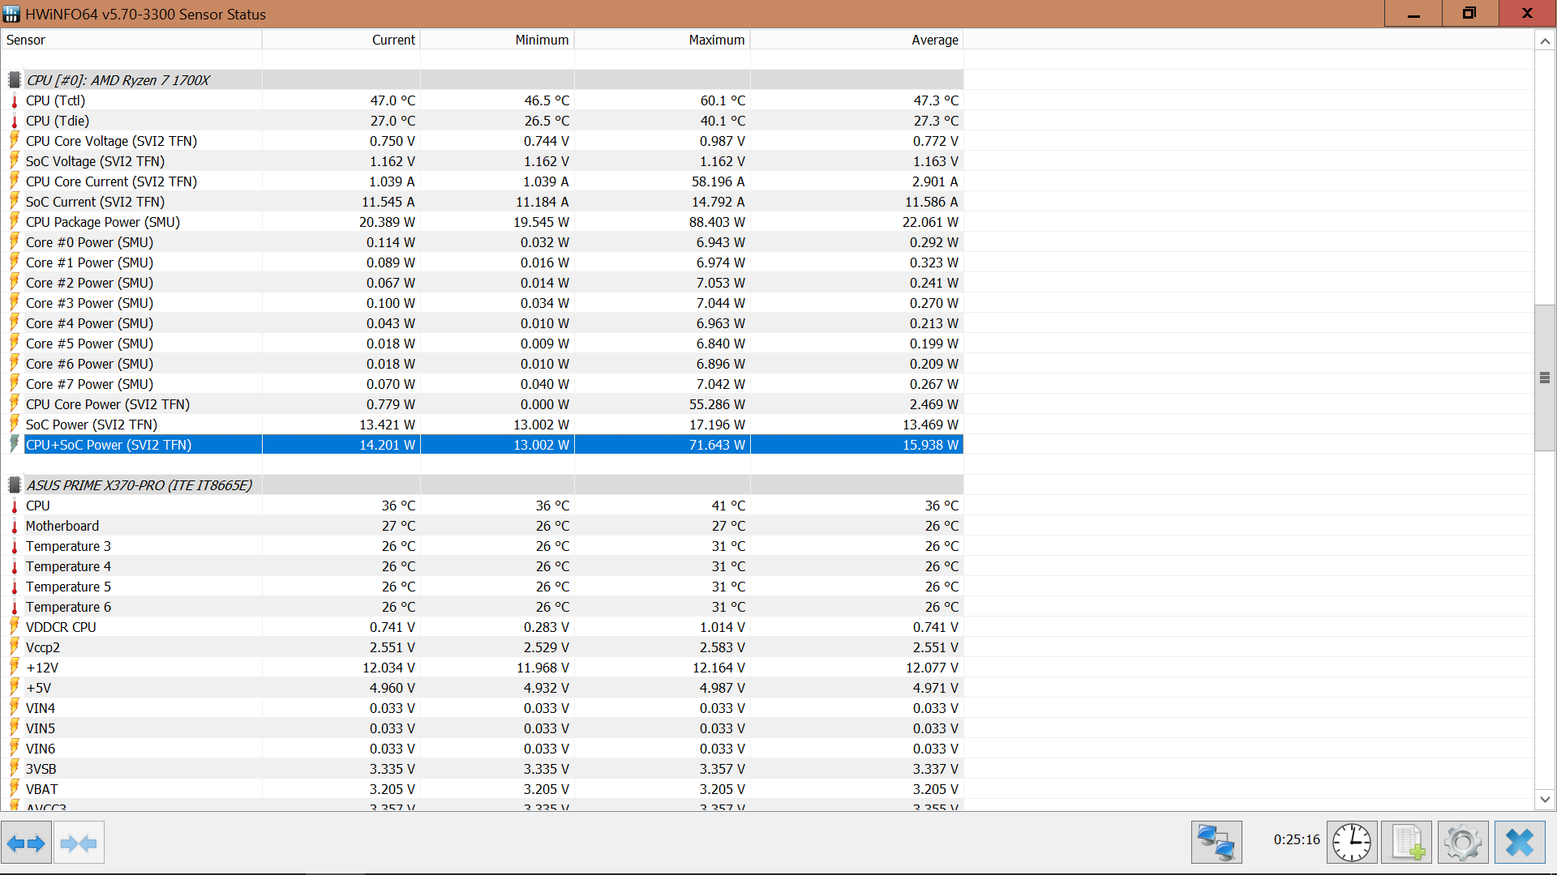The width and height of the screenshot is (1557, 875).
Task: Open the network remote monitoring icon
Action: 1216,843
